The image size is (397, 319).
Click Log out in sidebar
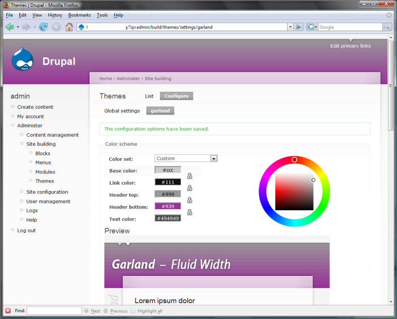[x=26, y=231]
